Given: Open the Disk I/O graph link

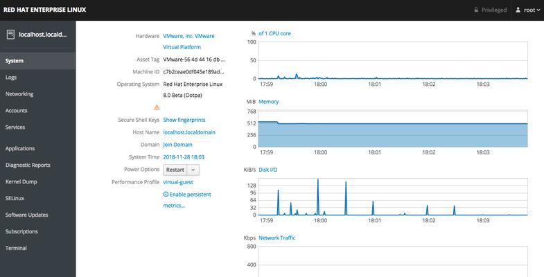Looking at the screenshot, I should click(267, 170).
